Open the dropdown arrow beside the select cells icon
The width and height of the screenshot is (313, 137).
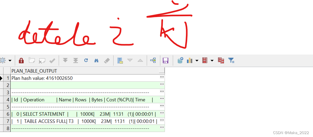(10, 60)
